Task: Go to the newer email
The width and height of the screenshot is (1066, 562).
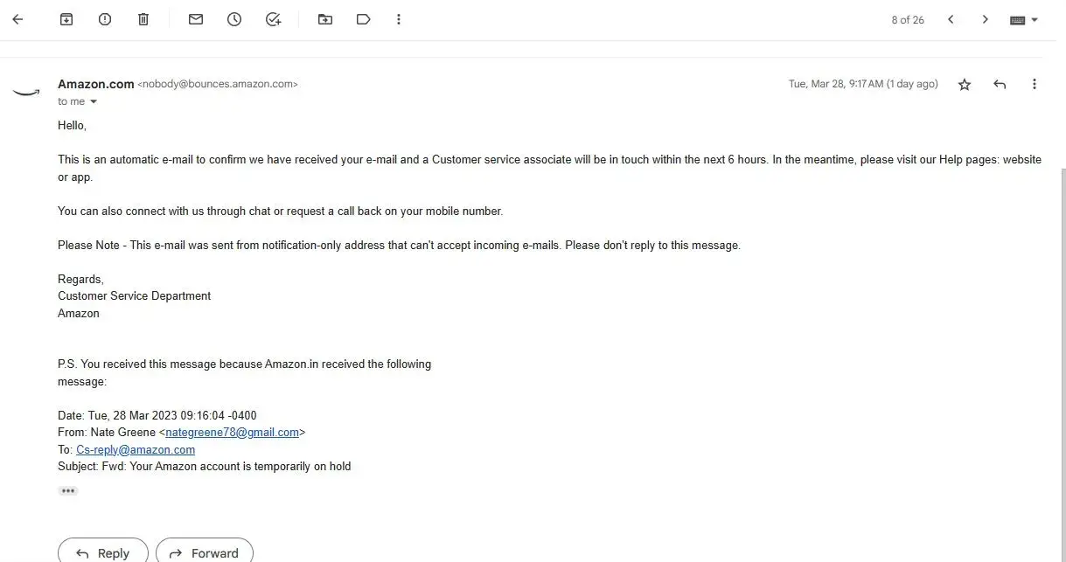Action: [951, 20]
